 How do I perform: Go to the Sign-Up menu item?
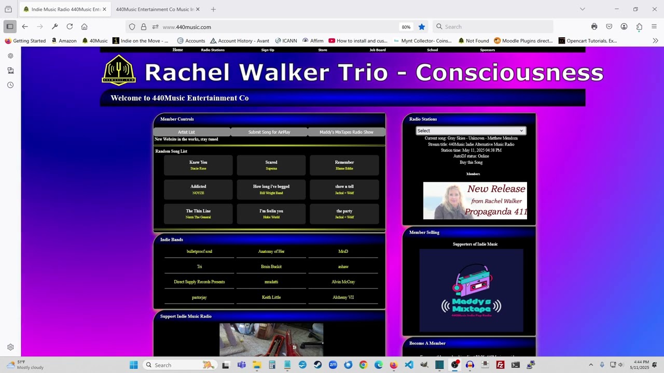click(x=268, y=50)
